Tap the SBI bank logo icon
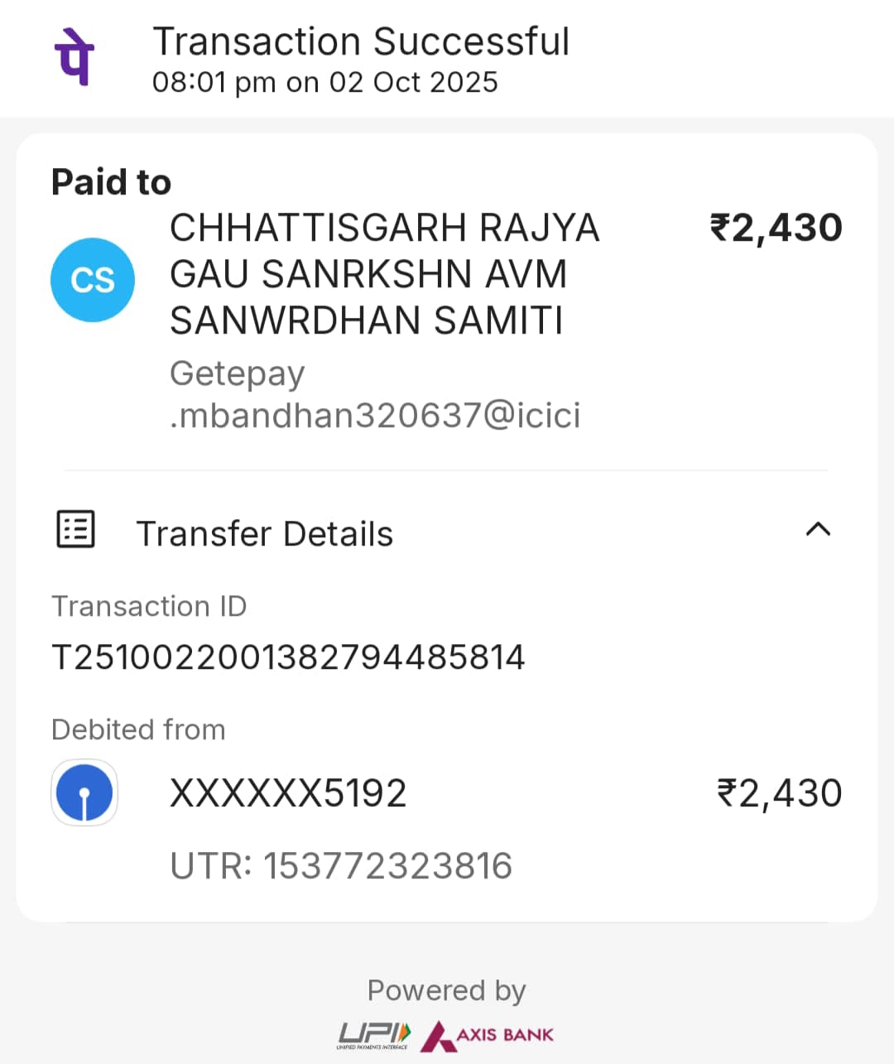This screenshot has width=894, height=1064. click(84, 793)
